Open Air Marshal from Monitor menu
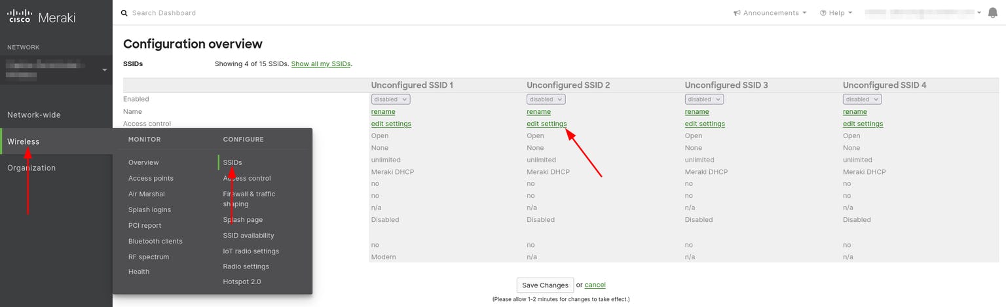Viewport: 1006px width, 307px height. point(146,194)
